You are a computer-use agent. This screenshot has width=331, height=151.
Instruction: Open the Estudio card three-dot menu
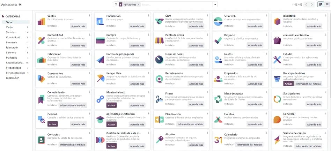(x=325, y=54)
